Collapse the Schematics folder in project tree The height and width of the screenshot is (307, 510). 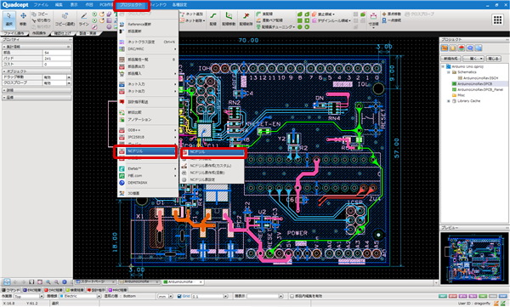[x=449, y=72]
